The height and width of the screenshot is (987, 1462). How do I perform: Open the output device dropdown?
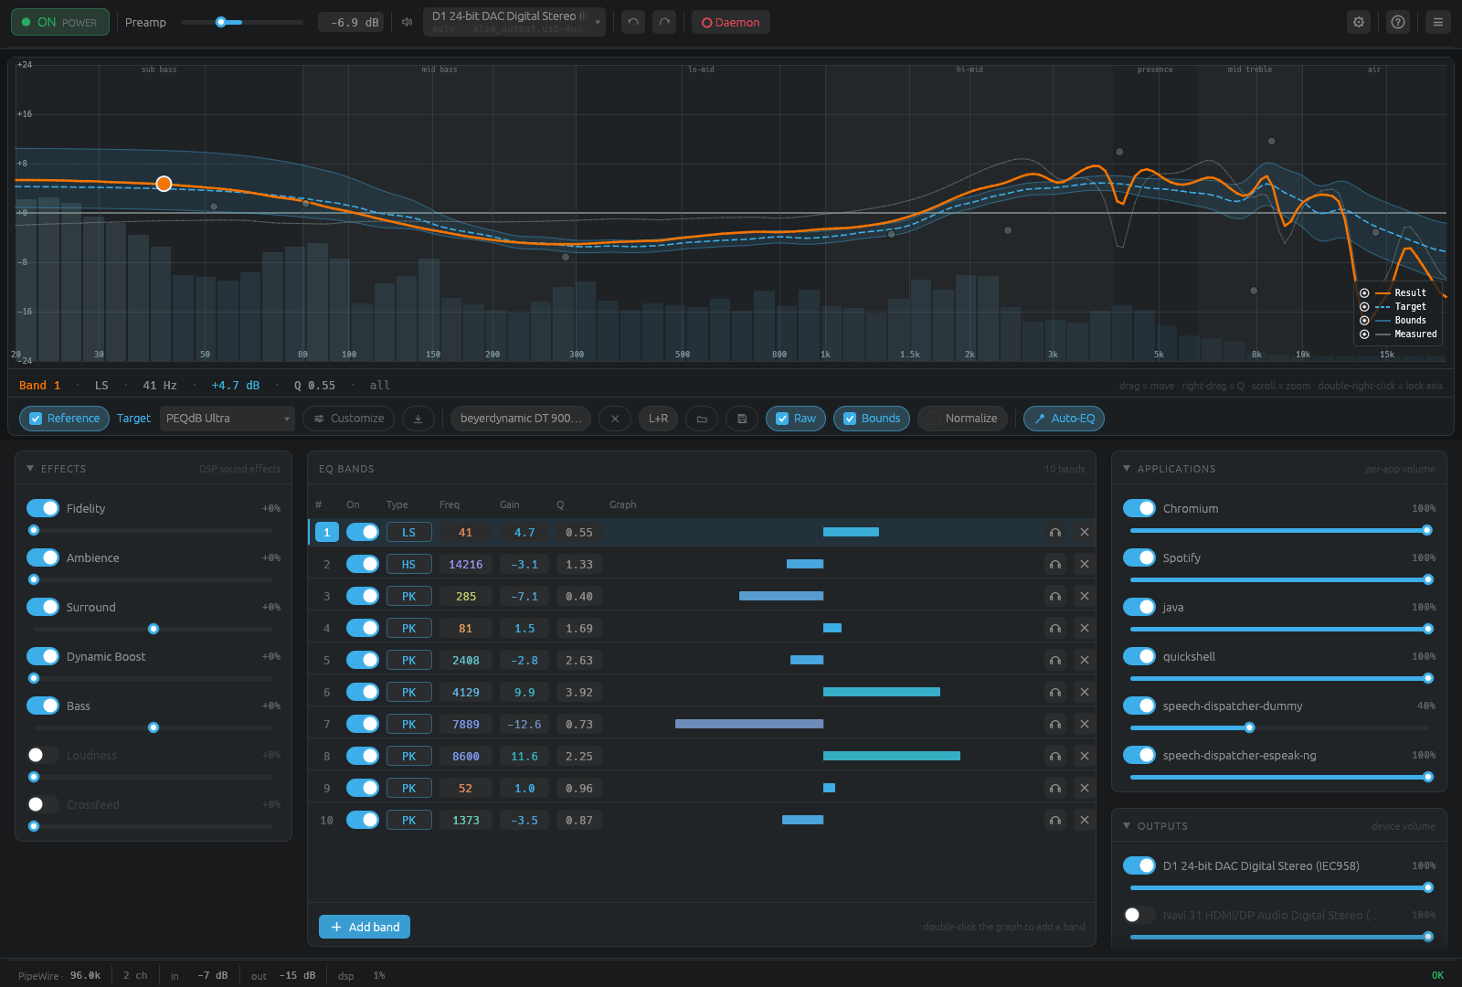[x=514, y=22]
